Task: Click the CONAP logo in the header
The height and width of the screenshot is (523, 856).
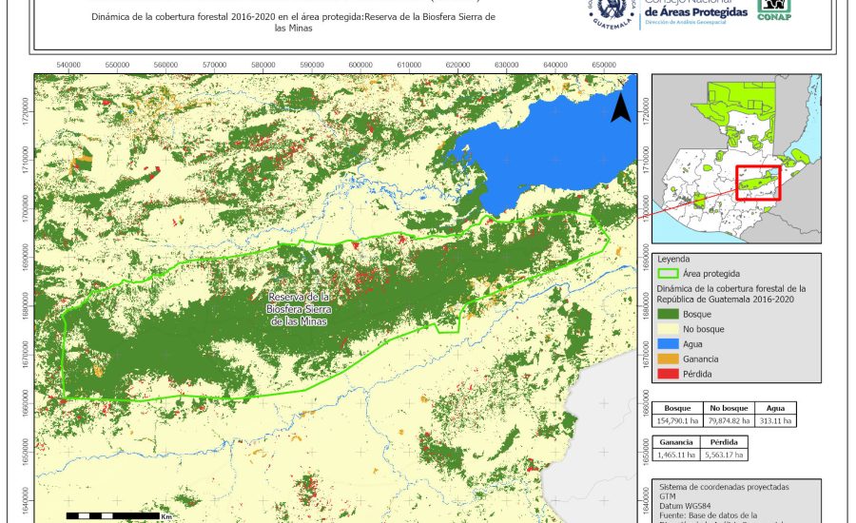Action: click(x=773, y=10)
